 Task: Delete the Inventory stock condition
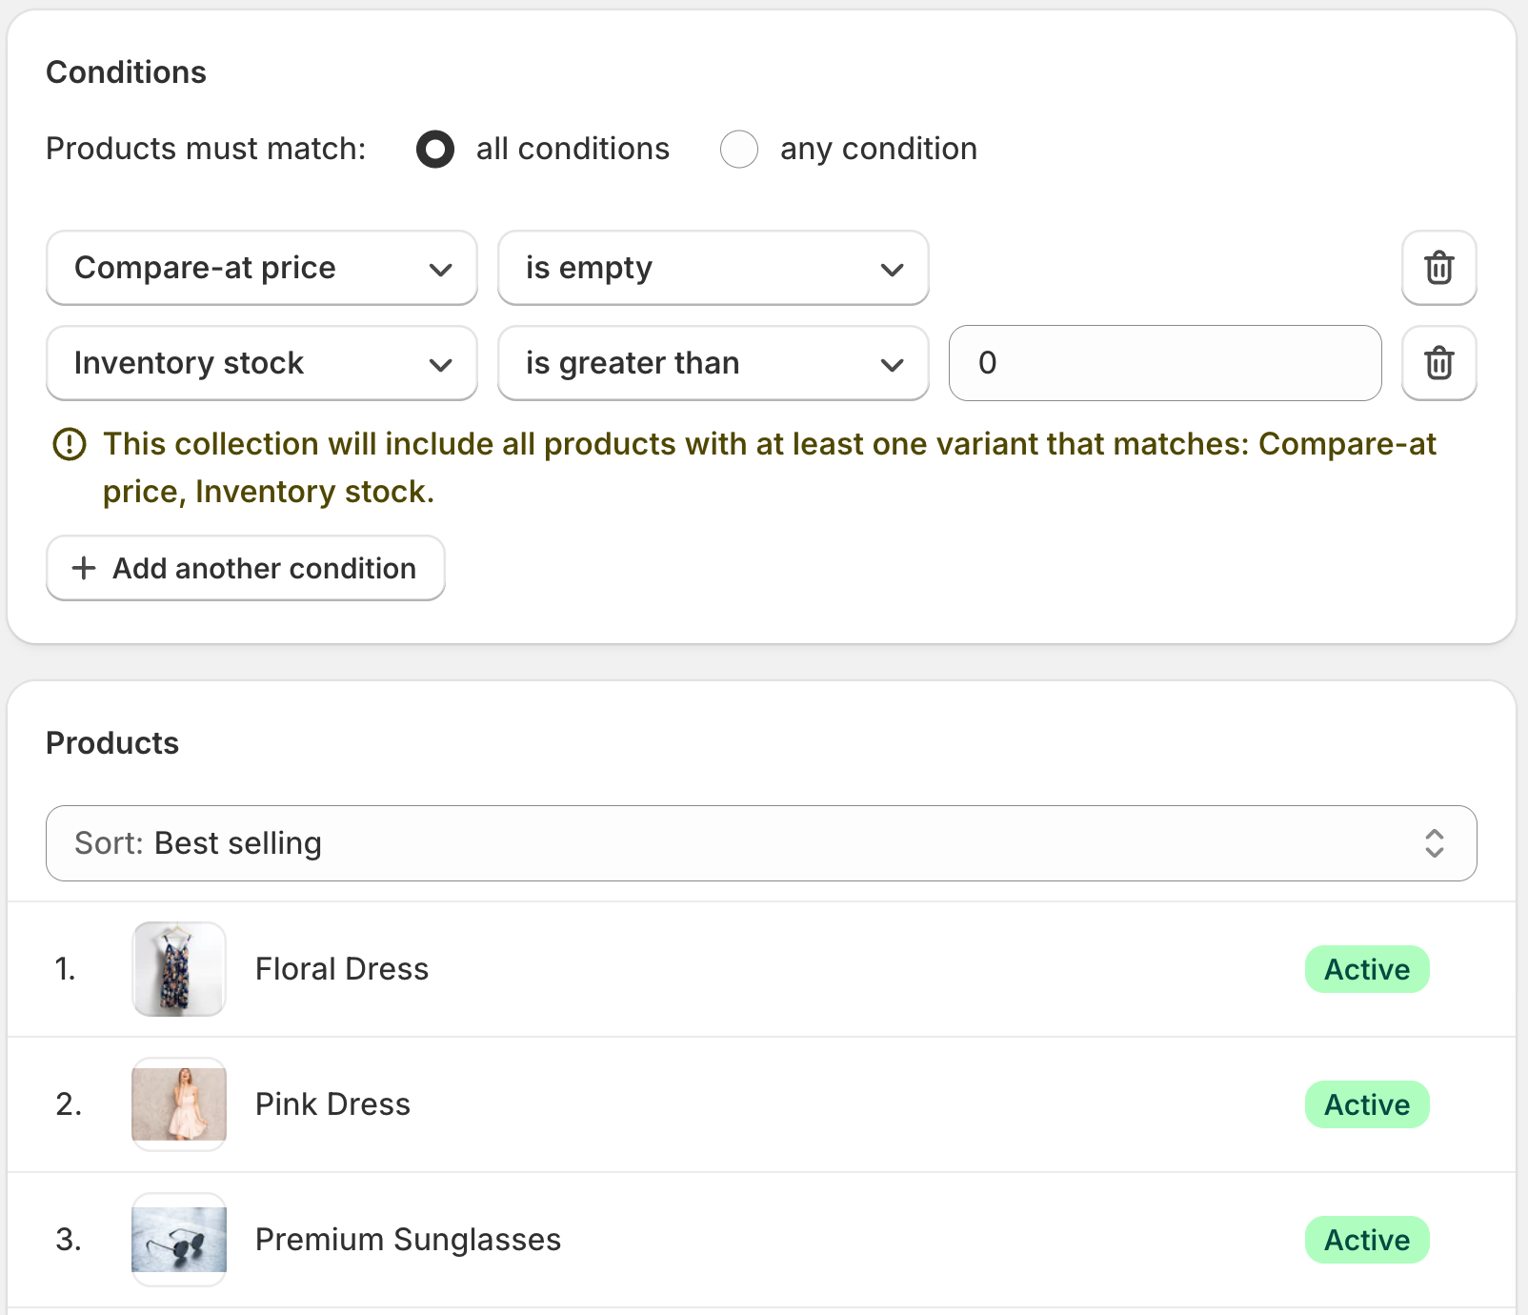pyautogui.click(x=1438, y=363)
